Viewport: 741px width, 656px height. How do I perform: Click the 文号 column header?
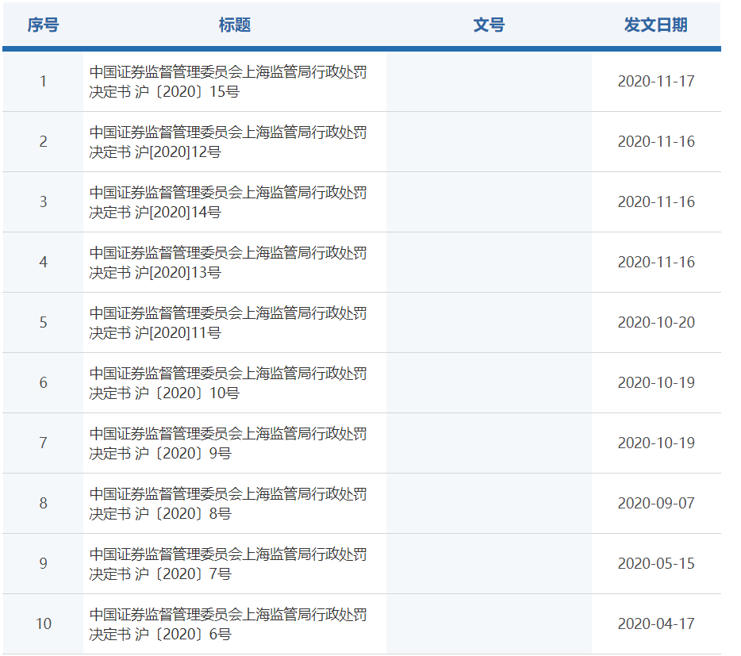490,25
